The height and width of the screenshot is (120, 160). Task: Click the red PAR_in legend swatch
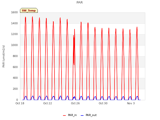64,115
